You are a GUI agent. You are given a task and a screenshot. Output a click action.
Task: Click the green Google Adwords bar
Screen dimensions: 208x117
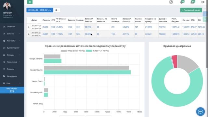coord(53,61)
